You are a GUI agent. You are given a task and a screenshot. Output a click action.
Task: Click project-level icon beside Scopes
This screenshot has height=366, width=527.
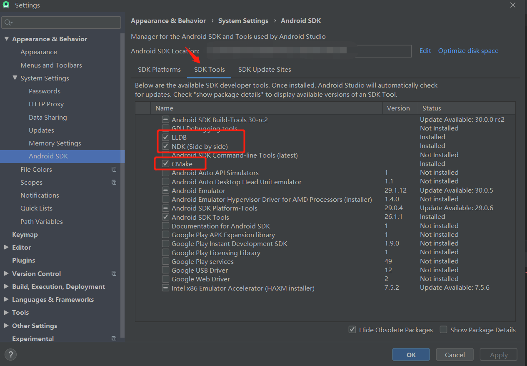coord(114,182)
